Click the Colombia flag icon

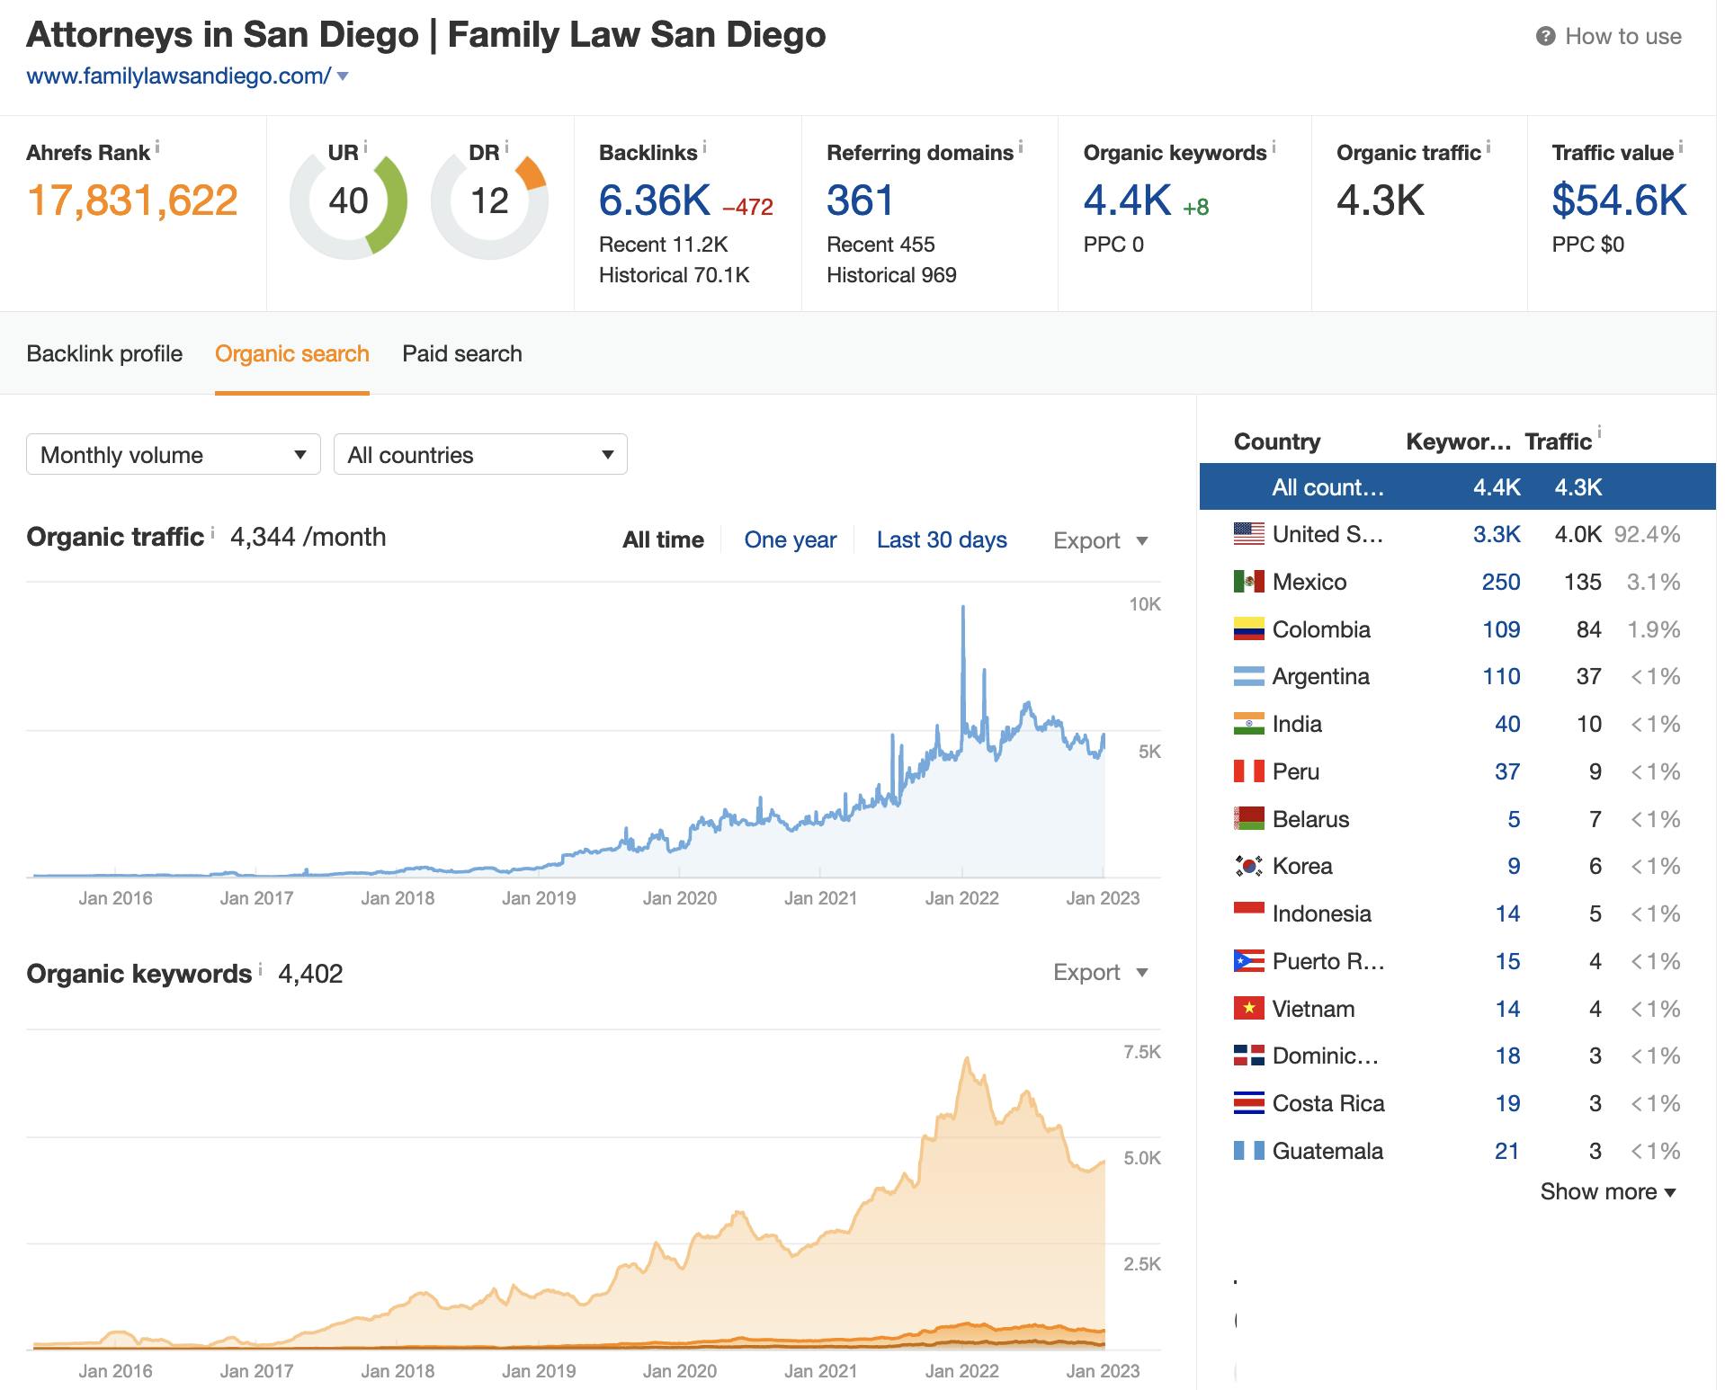tap(1248, 629)
